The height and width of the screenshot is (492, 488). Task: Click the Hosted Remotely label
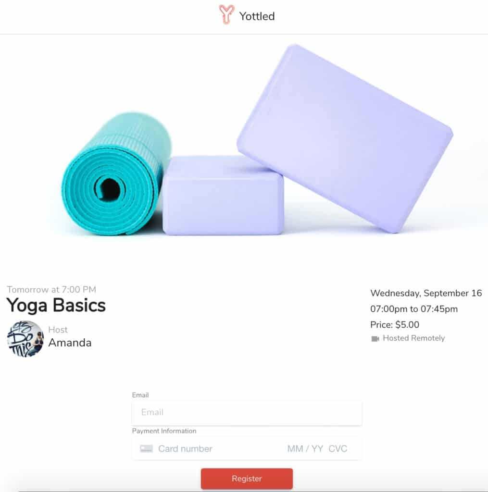tap(413, 338)
